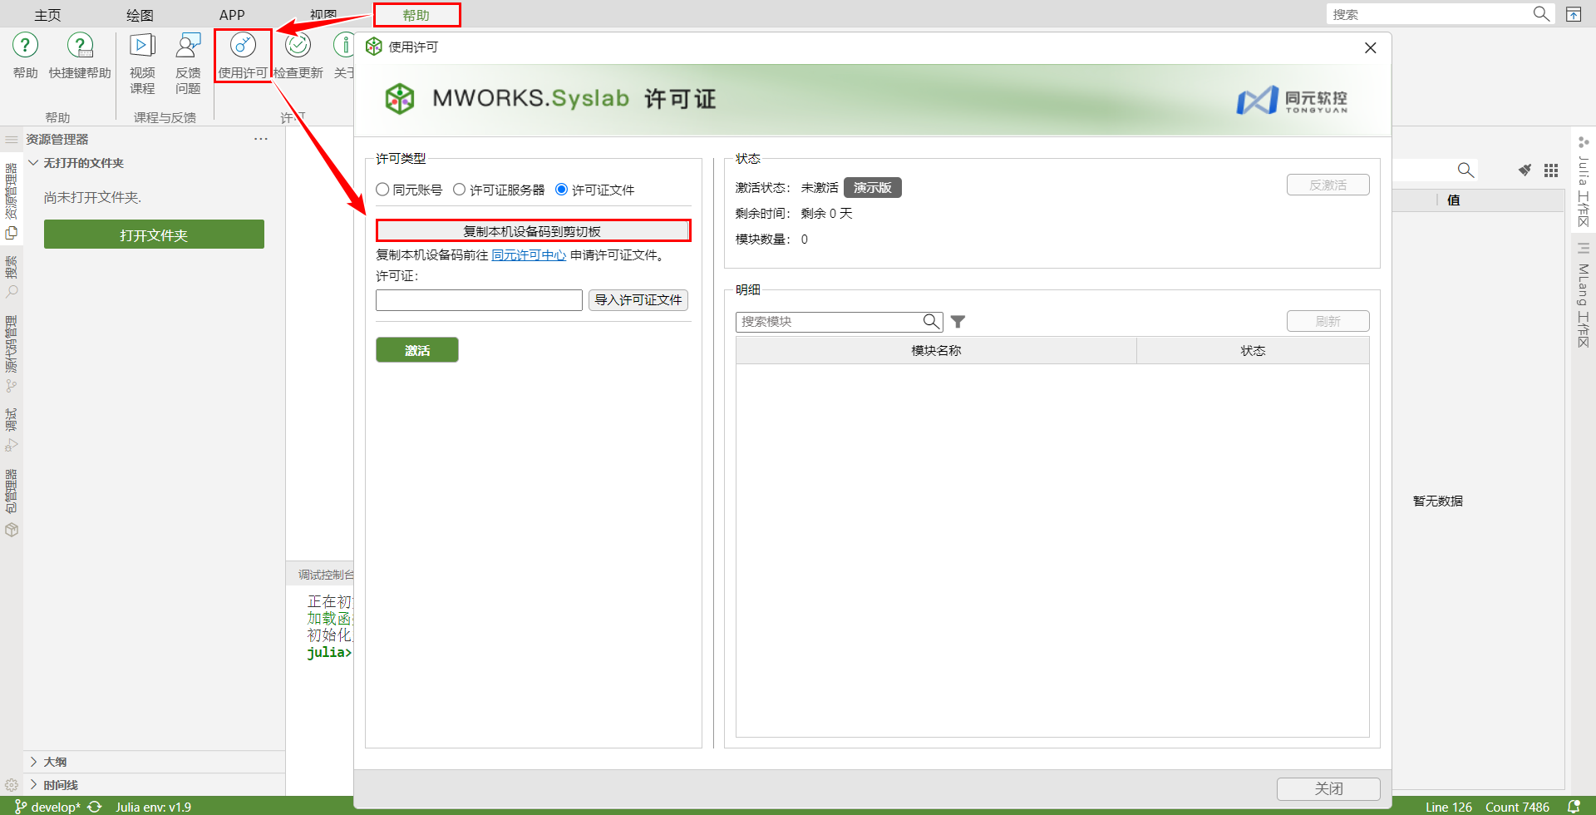Collapse the 无打开的文件夹 section

point(33,163)
